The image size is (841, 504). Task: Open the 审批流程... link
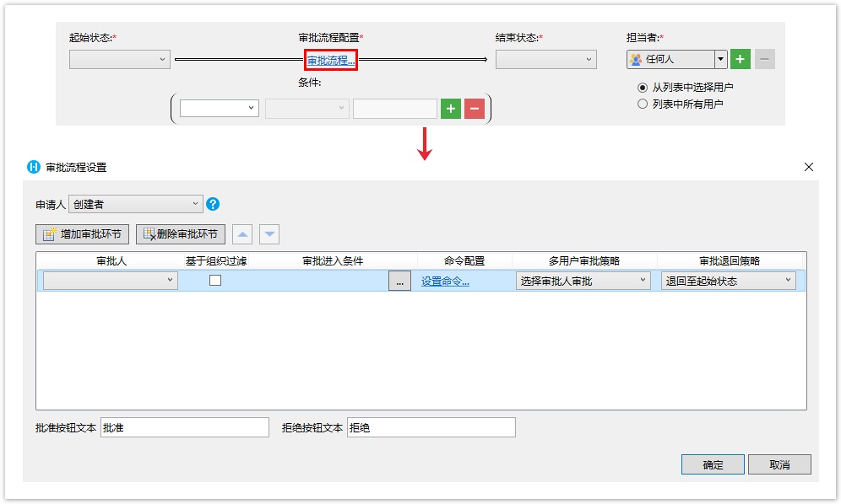click(331, 61)
